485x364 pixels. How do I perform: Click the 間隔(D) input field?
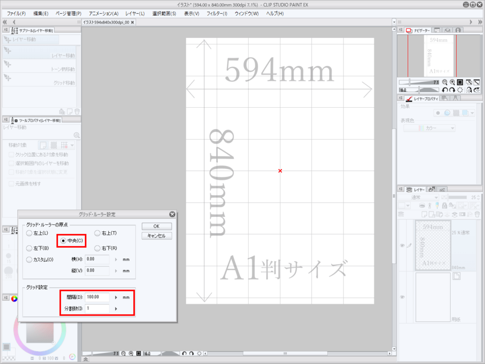[x=97, y=297]
